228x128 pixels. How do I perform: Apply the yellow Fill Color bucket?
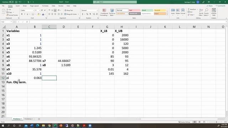click(x=38, y=14)
